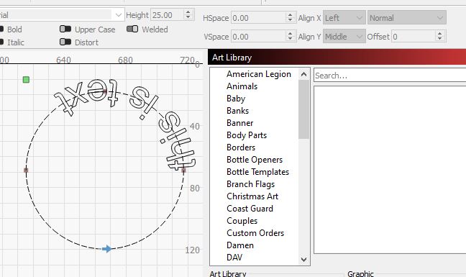The height and width of the screenshot is (277, 466).
Task: Open the Align X Left dropdown
Action: tap(344, 18)
